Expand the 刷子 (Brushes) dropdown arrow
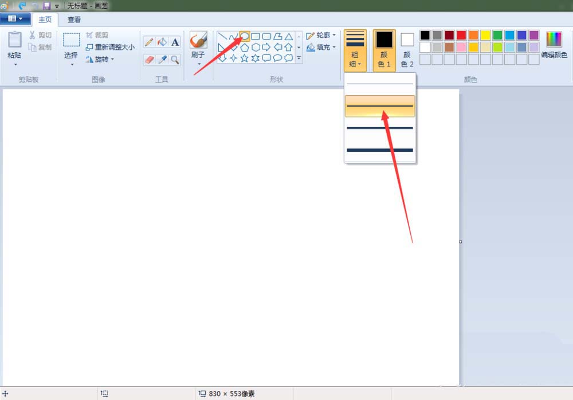573x400 pixels. click(199, 64)
